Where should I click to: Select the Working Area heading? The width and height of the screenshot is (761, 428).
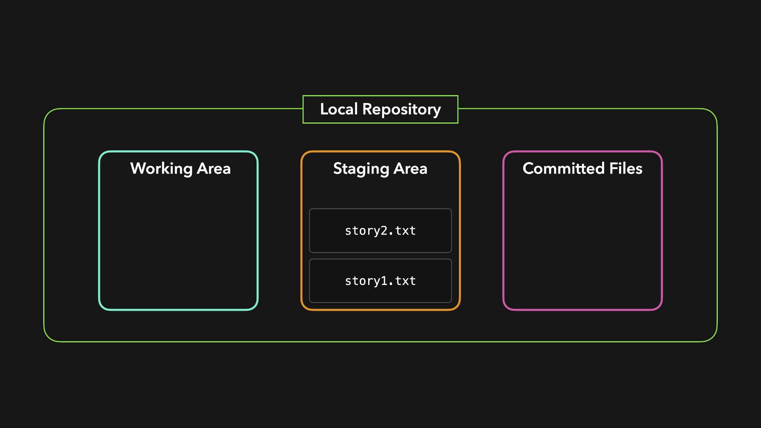click(180, 168)
